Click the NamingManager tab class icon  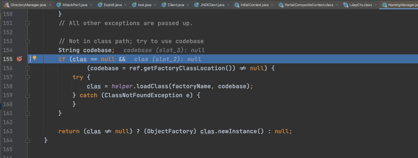pos(384,5)
